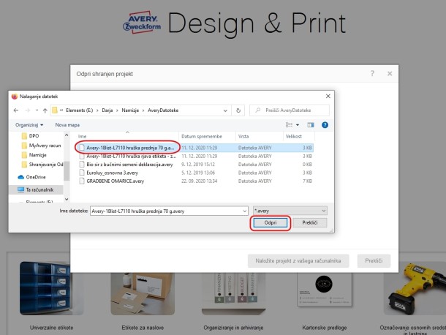Click the Avery Zweckform logo
The height and width of the screenshot is (335, 446).
coord(142,22)
